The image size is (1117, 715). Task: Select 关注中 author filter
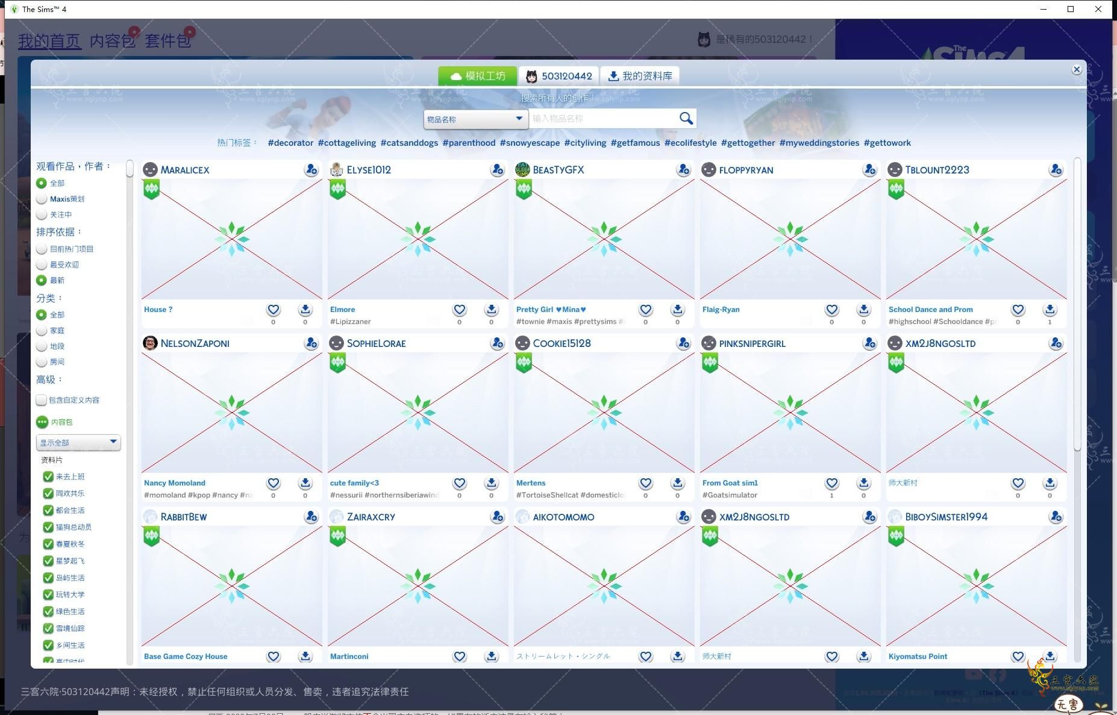[x=42, y=214]
